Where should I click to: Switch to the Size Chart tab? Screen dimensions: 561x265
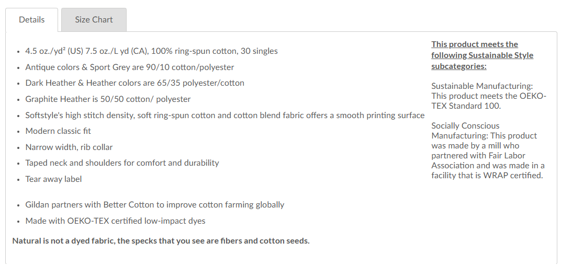click(x=94, y=20)
